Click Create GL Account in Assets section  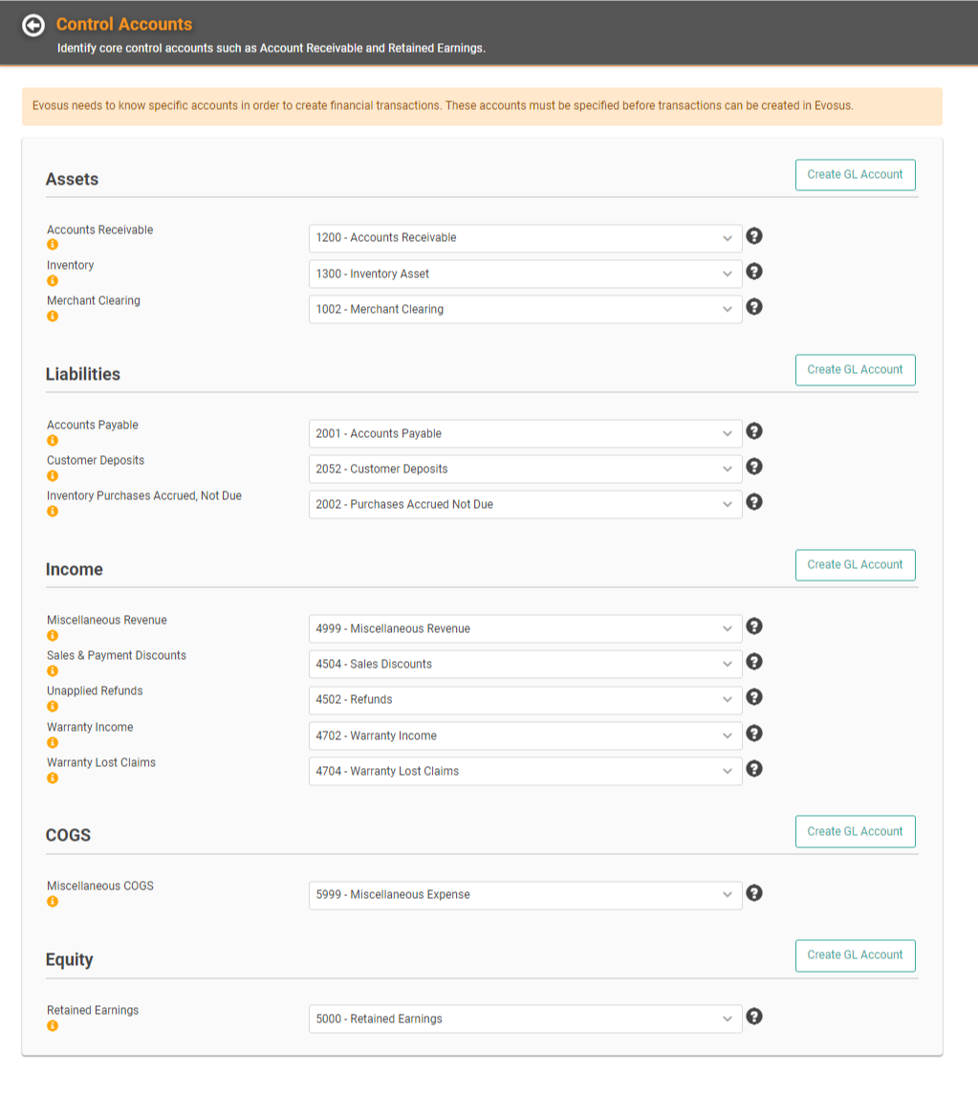tap(855, 175)
